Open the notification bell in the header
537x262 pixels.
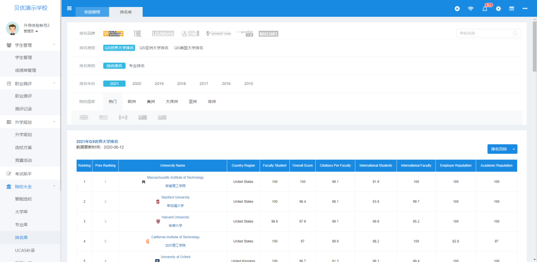485,9
